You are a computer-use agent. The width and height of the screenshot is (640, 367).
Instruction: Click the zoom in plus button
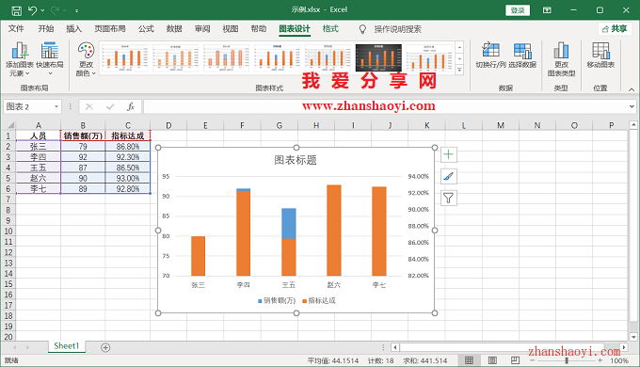[600, 360]
